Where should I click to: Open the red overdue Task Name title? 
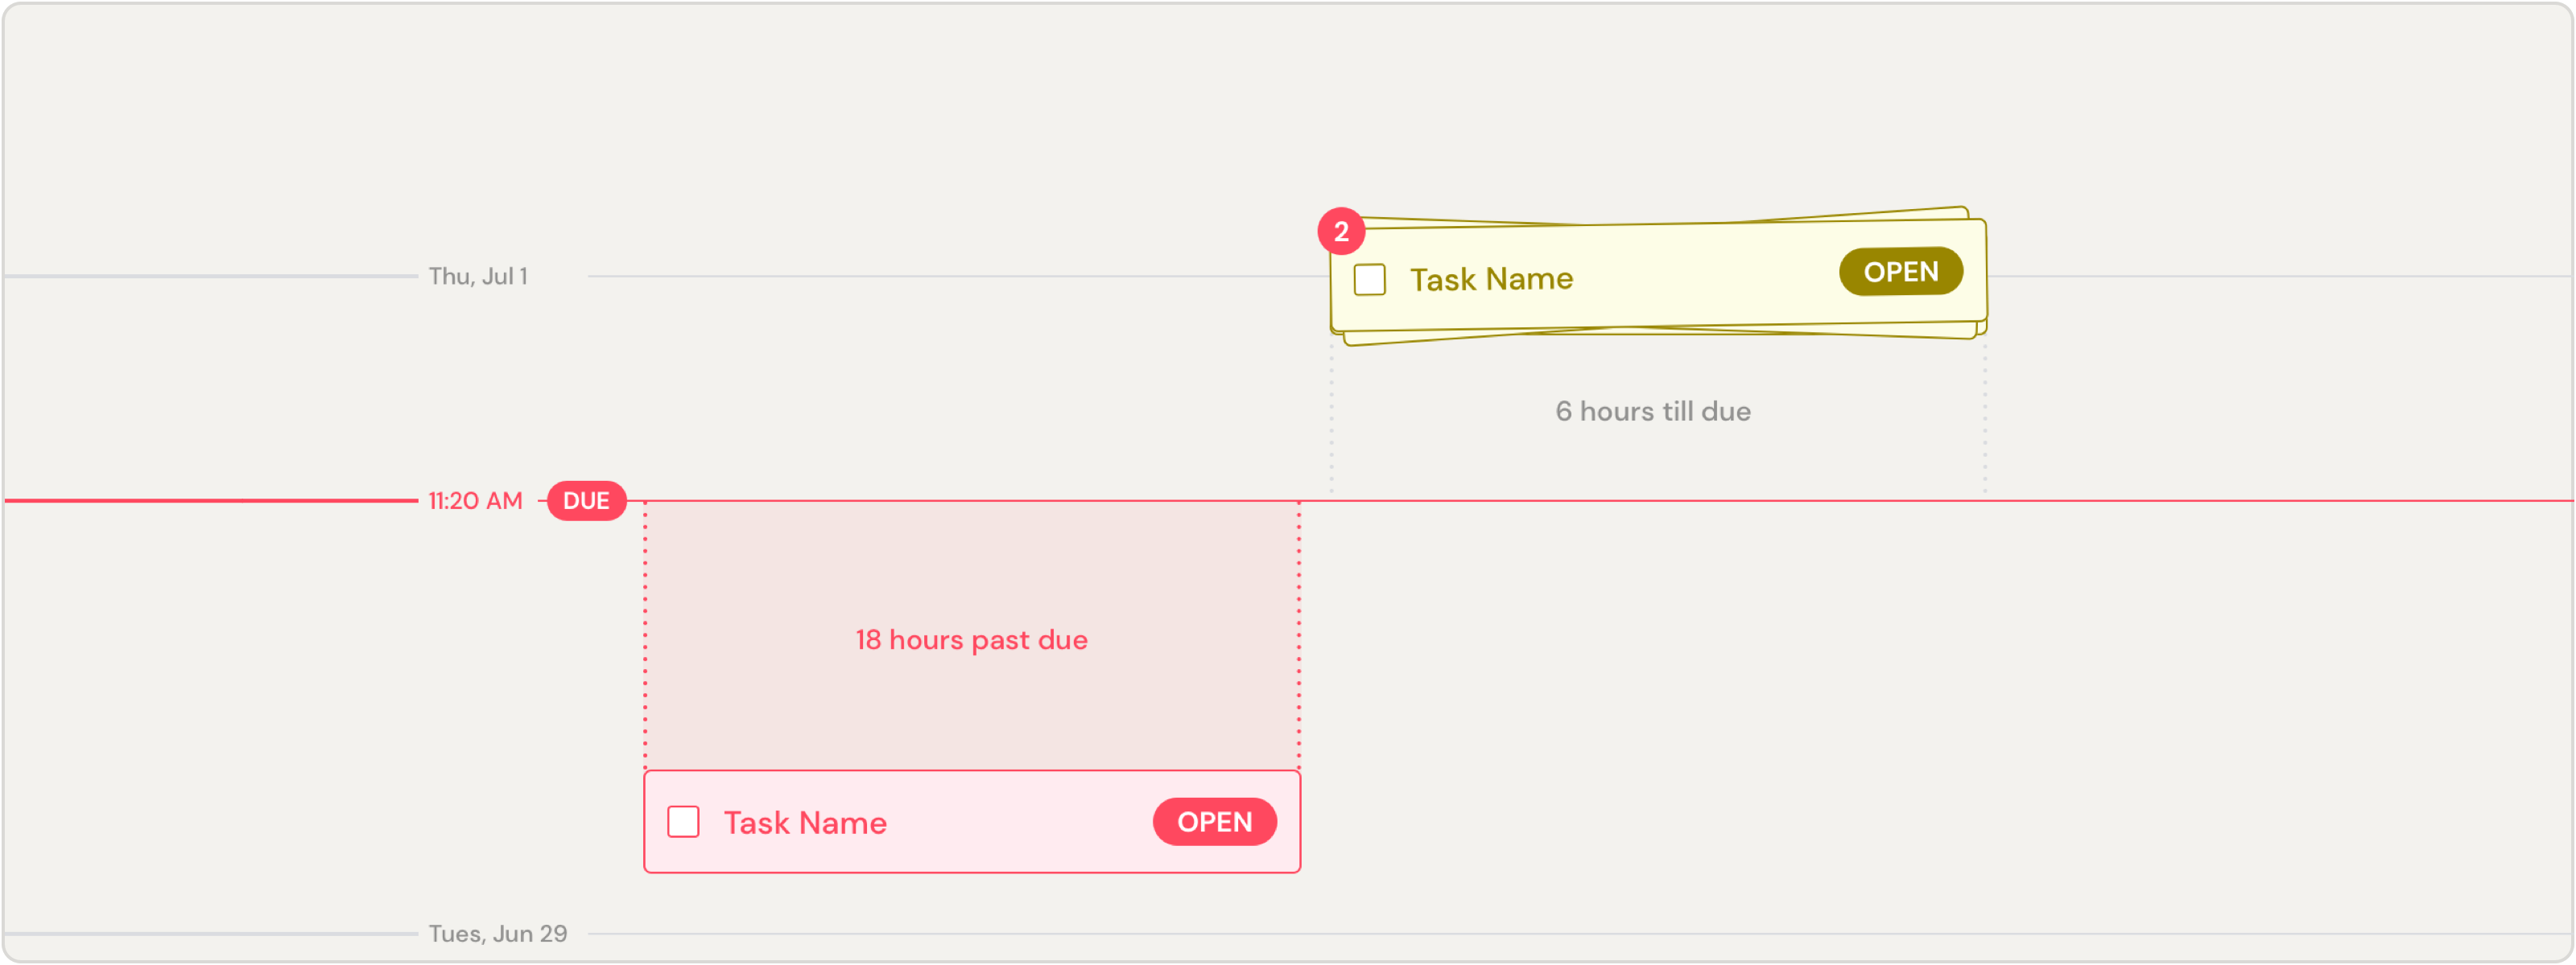tap(805, 822)
